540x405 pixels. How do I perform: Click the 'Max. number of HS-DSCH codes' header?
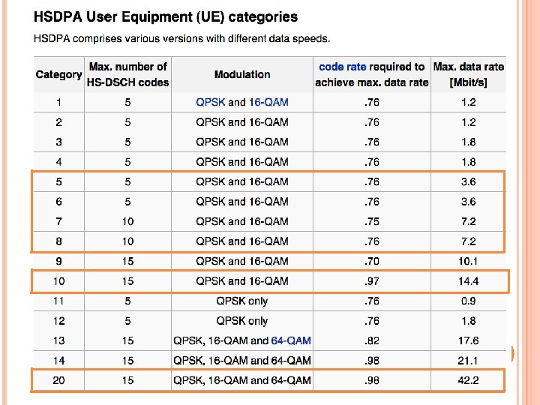(x=127, y=74)
